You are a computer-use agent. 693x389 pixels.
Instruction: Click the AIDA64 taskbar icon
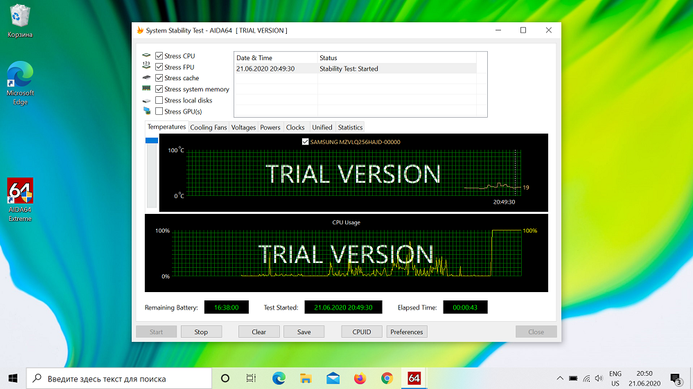[x=414, y=379]
